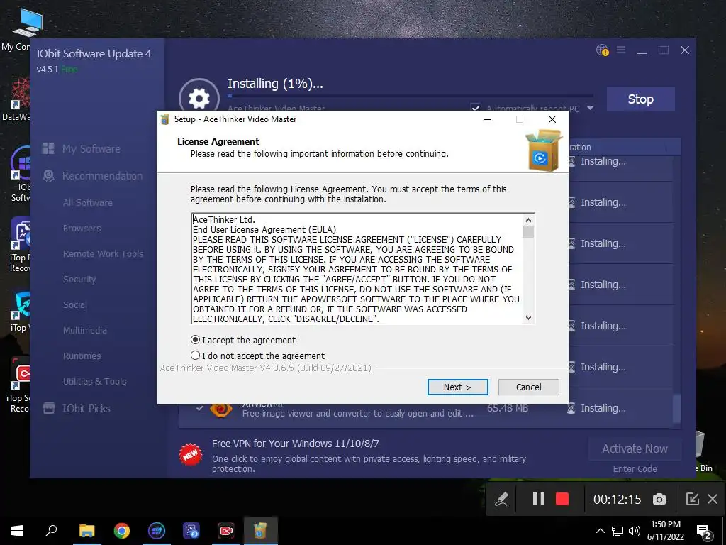Click the IObit Picks store icon
The width and height of the screenshot is (726, 545).
tap(49, 408)
